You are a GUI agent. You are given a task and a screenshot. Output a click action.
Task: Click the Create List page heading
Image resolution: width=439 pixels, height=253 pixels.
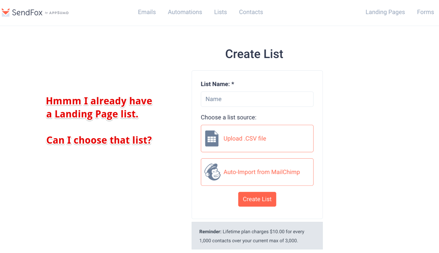click(254, 54)
